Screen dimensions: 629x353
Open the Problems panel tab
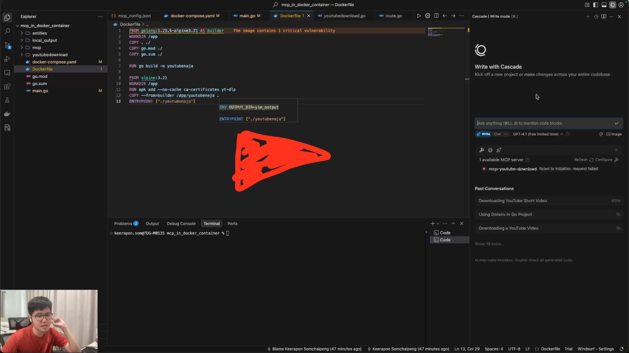pyautogui.click(x=126, y=224)
